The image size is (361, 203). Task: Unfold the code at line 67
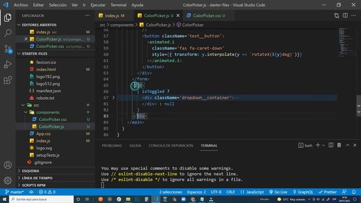(x=113, y=98)
